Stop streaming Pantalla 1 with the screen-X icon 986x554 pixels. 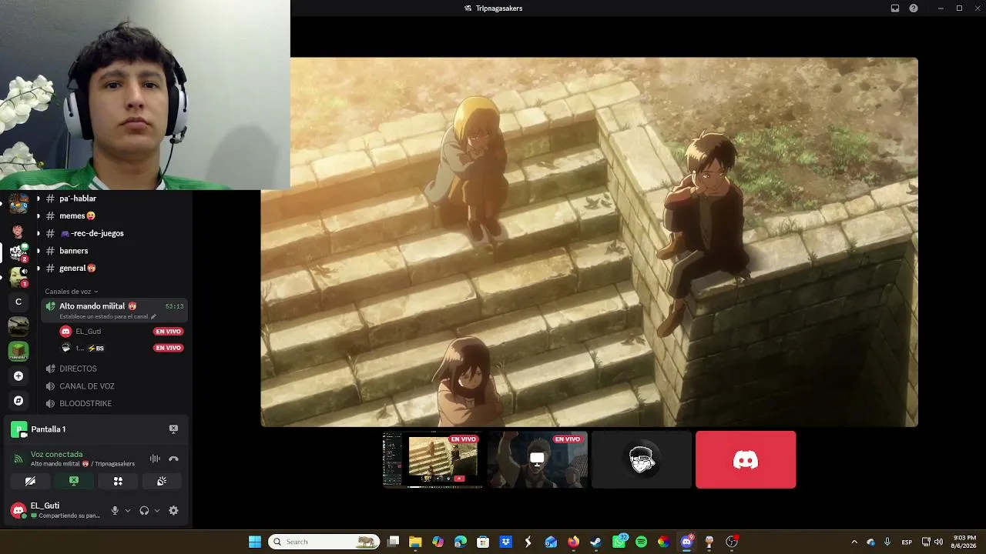coord(173,429)
